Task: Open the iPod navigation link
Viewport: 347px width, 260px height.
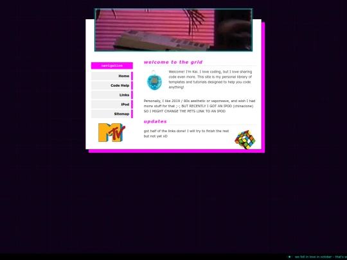Action: (112, 105)
